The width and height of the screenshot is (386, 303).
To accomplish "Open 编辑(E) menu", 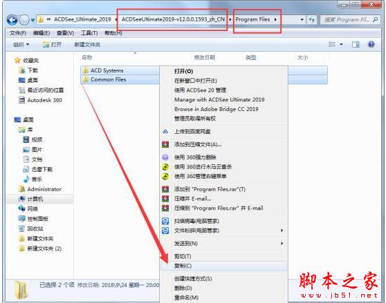I will [x=42, y=33].
